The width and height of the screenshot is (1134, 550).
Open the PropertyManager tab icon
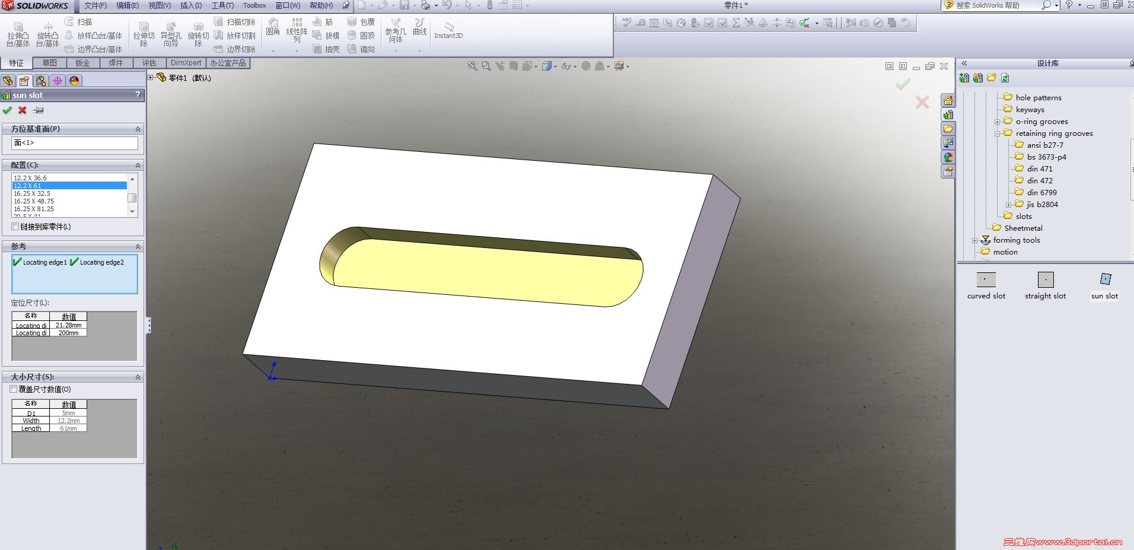click(x=24, y=81)
